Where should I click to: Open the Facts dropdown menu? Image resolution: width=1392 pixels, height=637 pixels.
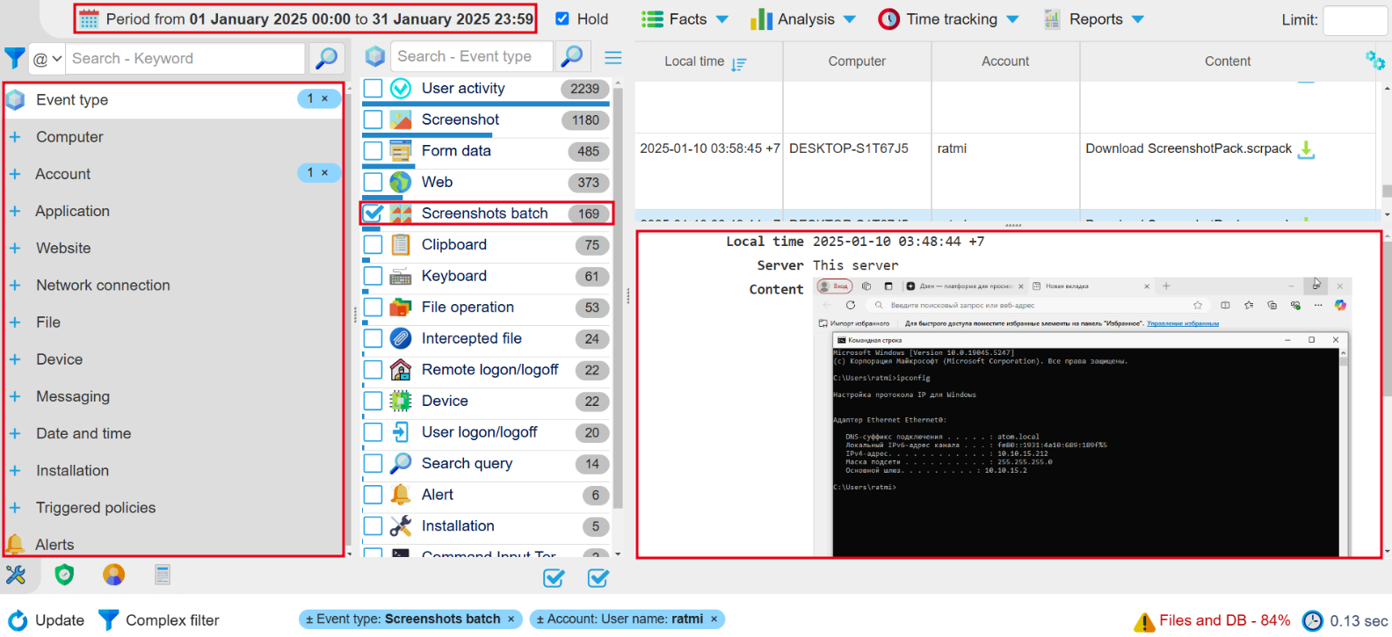point(685,19)
